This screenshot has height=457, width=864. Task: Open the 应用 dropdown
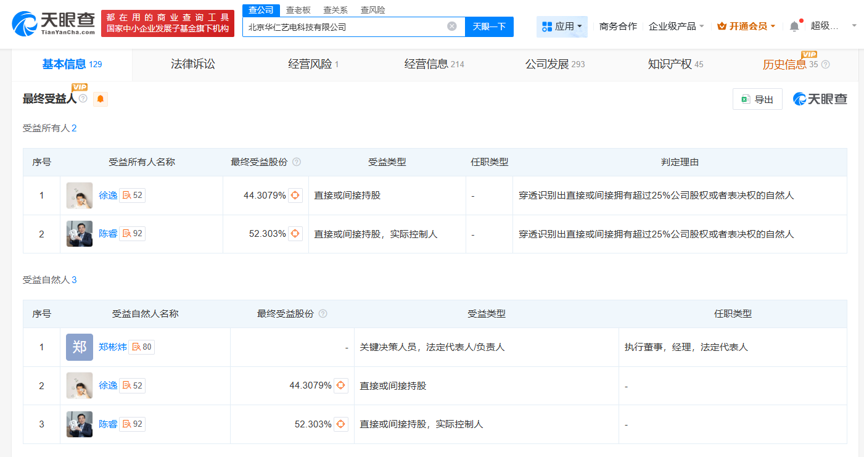pyautogui.click(x=561, y=27)
